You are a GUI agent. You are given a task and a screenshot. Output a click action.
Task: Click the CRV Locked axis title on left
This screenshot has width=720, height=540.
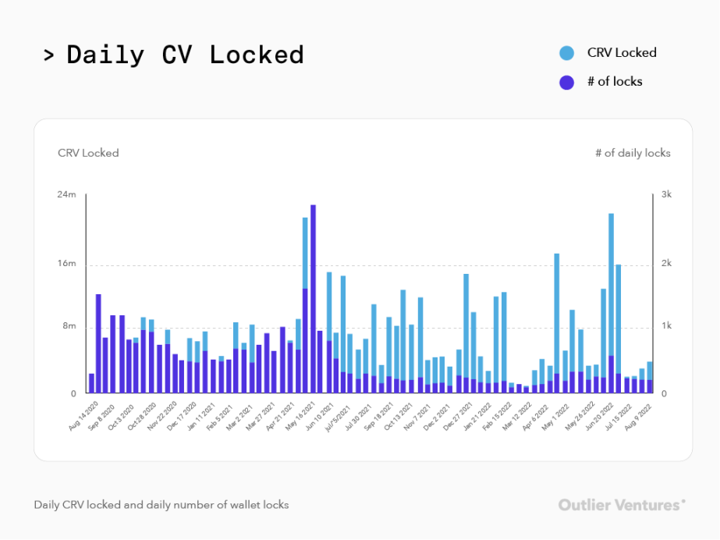pyautogui.click(x=88, y=153)
